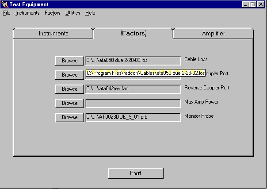Screen dimensions: 267x189
Task: Open the Instruments menu in menu bar
Action: tap(27, 13)
